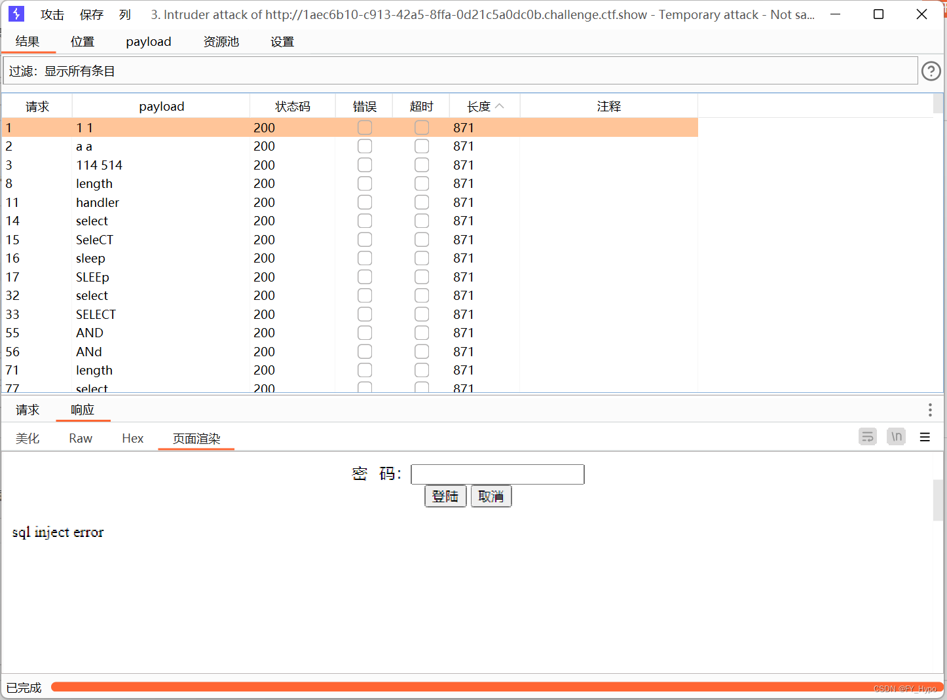Tick the error checkbox for payload 114 514
The width and height of the screenshot is (947, 700).
[x=365, y=165]
